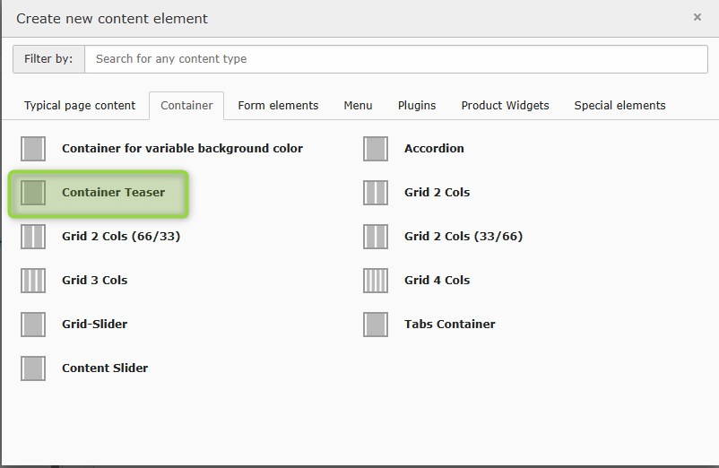
Task: Go to the Menu tab
Action: 358,106
